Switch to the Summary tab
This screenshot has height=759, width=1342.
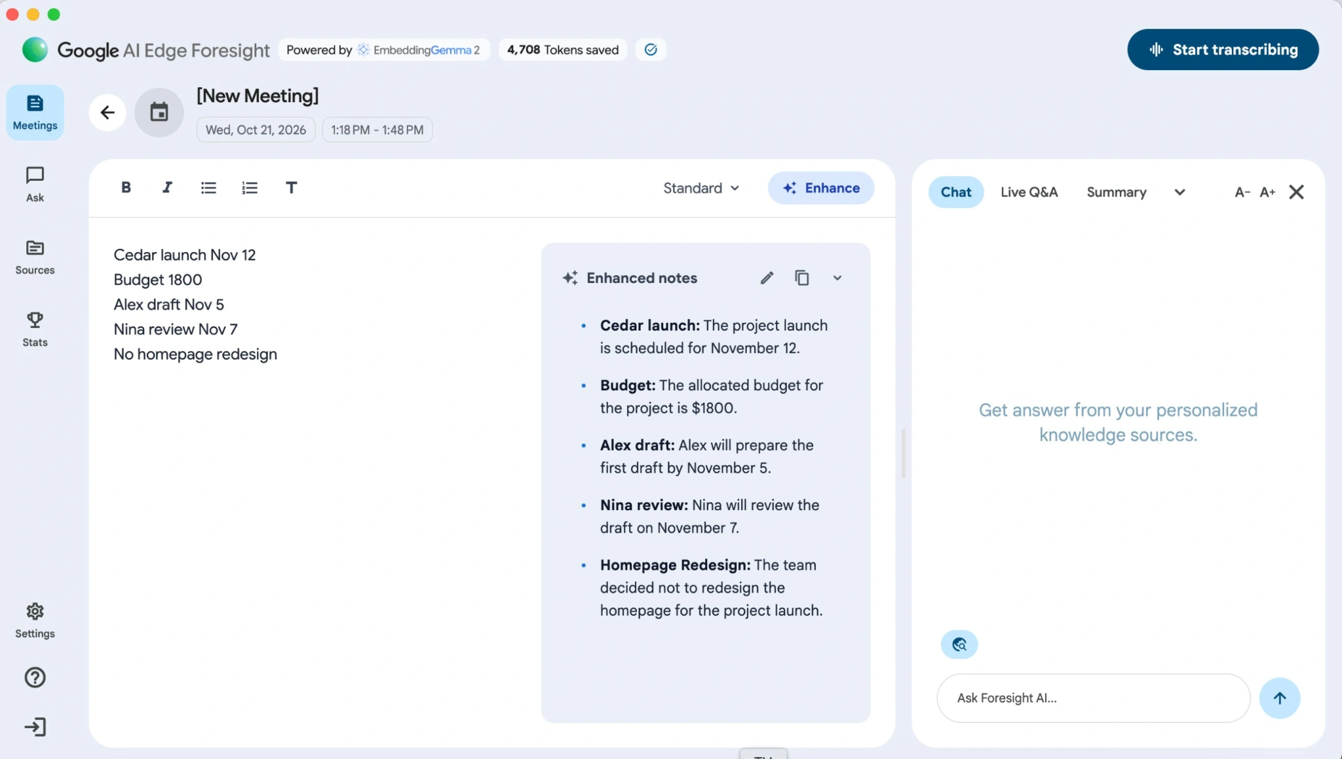(x=1117, y=192)
